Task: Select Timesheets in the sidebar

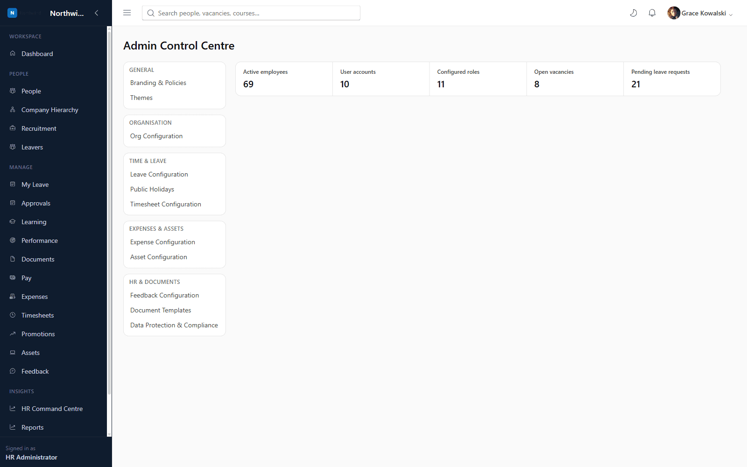Action: pyautogui.click(x=53, y=315)
